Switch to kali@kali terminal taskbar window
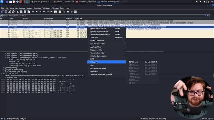The width and height of the screenshot is (214, 120). click(86, 2)
